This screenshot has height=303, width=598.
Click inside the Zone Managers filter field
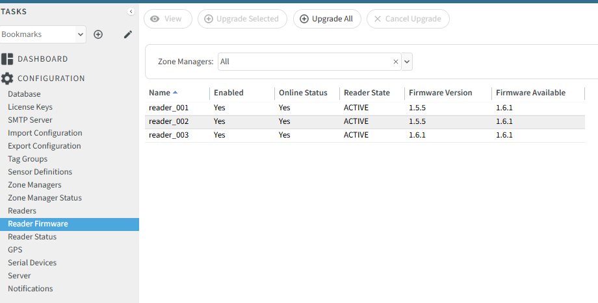(x=305, y=62)
